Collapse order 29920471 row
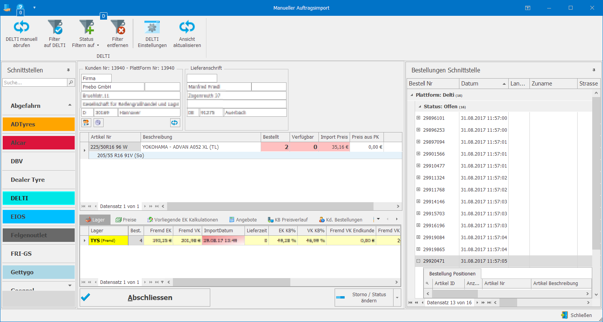The width and height of the screenshot is (603, 322). click(x=419, y=261)
